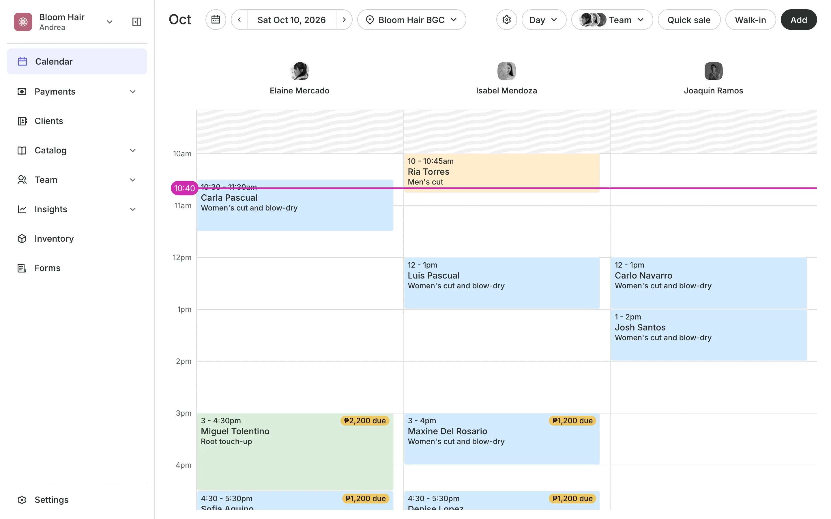This screenshot has height=519, width=831.
Task: Expand the Insights menu chevron
Action: (x=133, y=209)
